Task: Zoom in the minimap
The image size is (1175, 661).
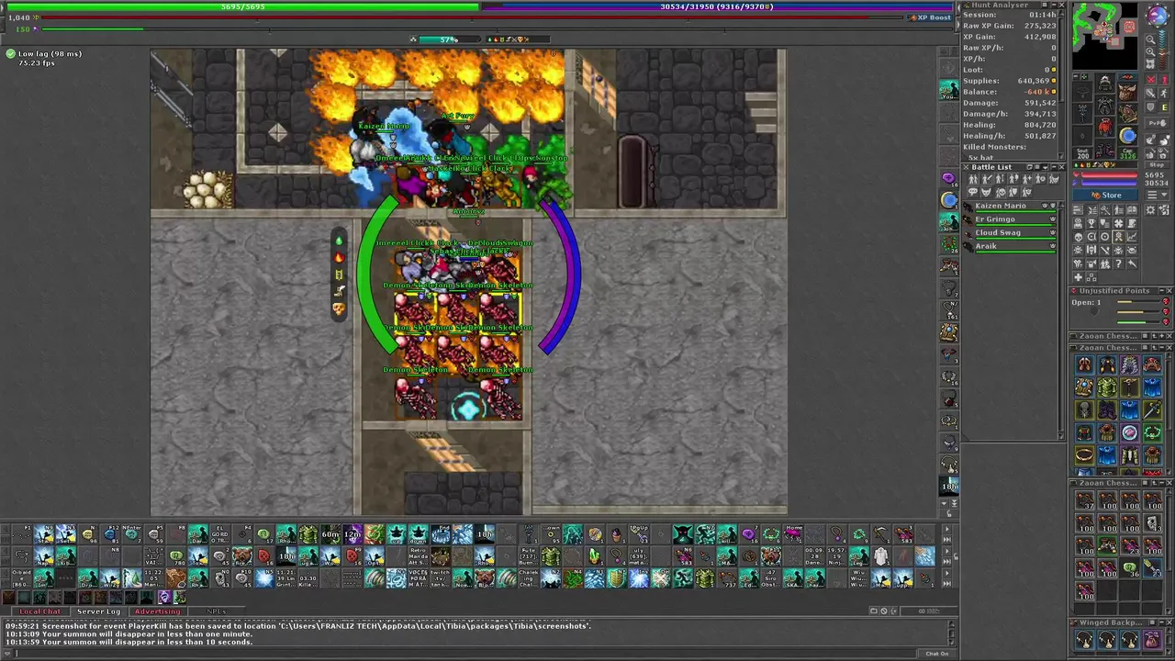Action: click(1149, 51)
